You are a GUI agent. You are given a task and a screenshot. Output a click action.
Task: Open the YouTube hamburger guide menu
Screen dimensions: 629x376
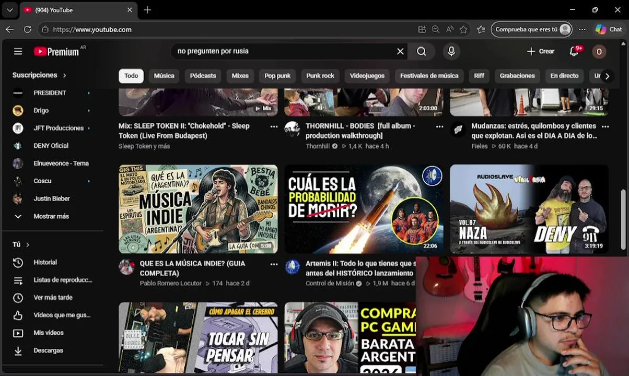[x=18, y=51]
